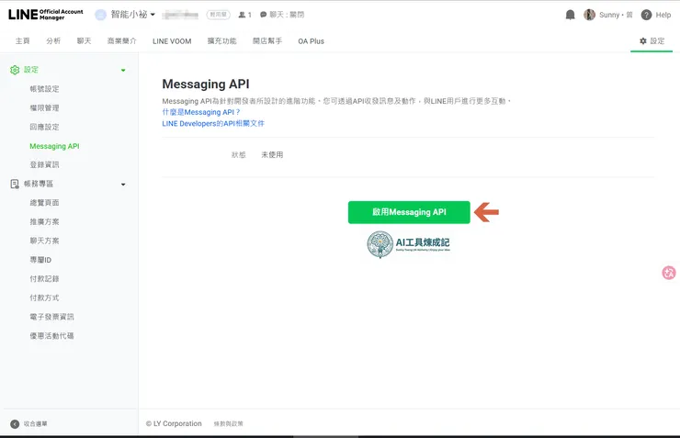Open 帳號設定 in the sidebar
This screenshot has height=438, width=680.
tap(44, 89)
